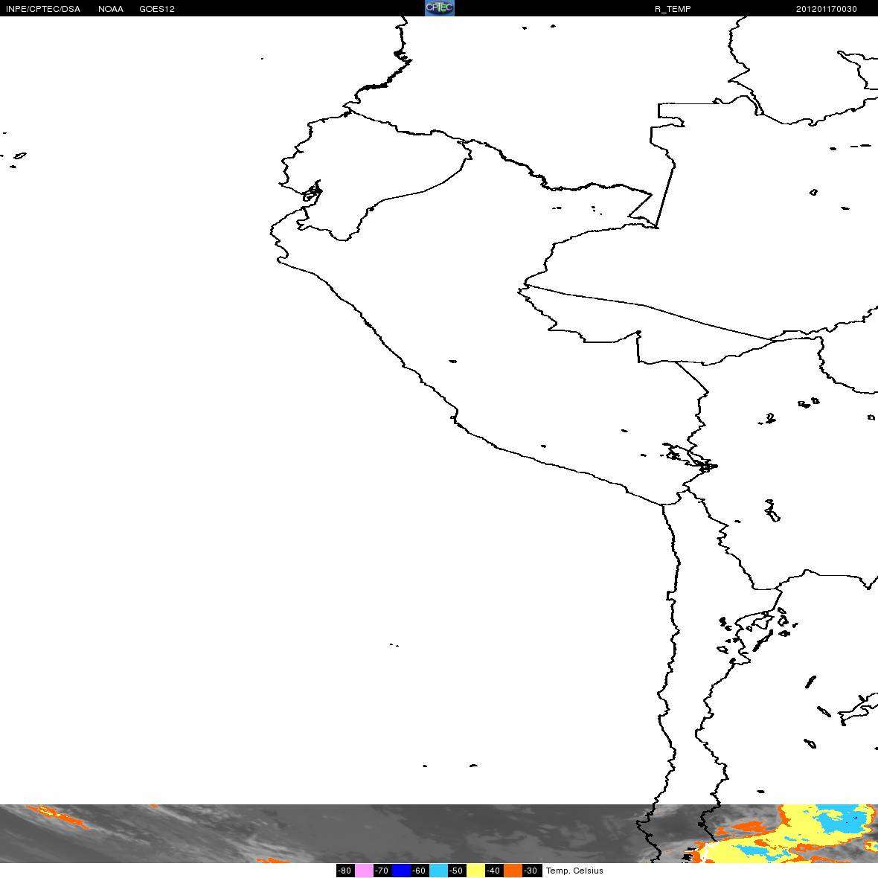878x878 pixels.
Task: Click the GOES12 satellite label
Action: pyautogui.click(x=157, y=9)
